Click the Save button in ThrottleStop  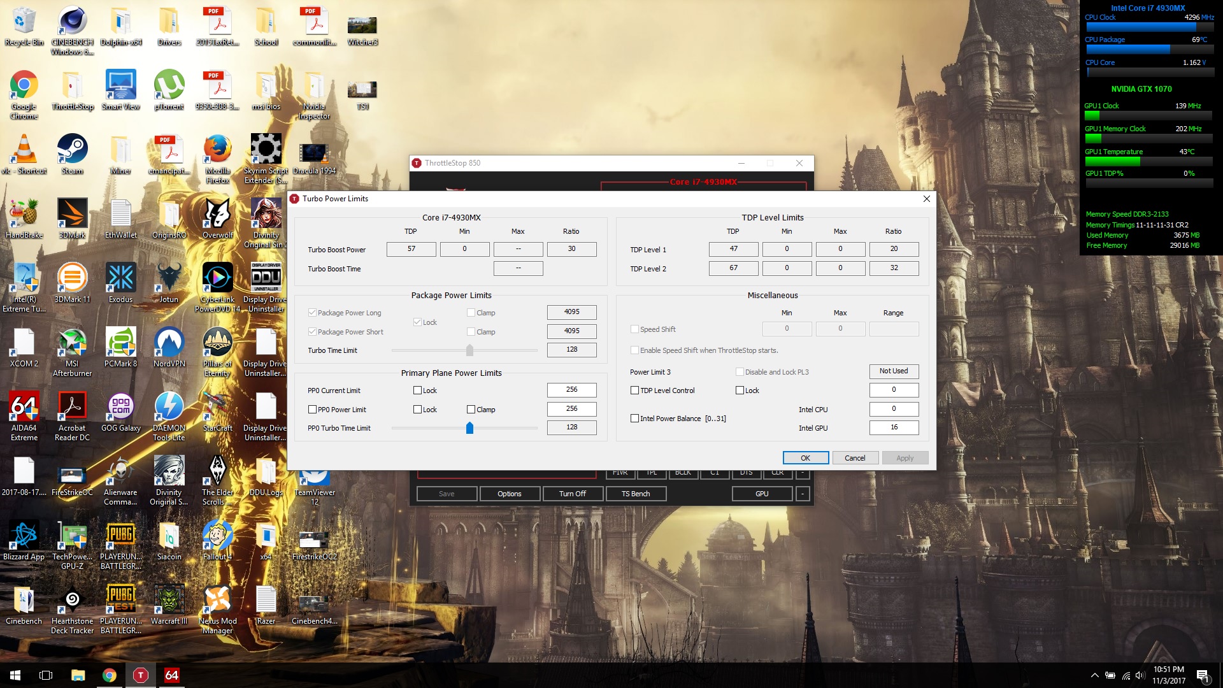click(447, 494)
